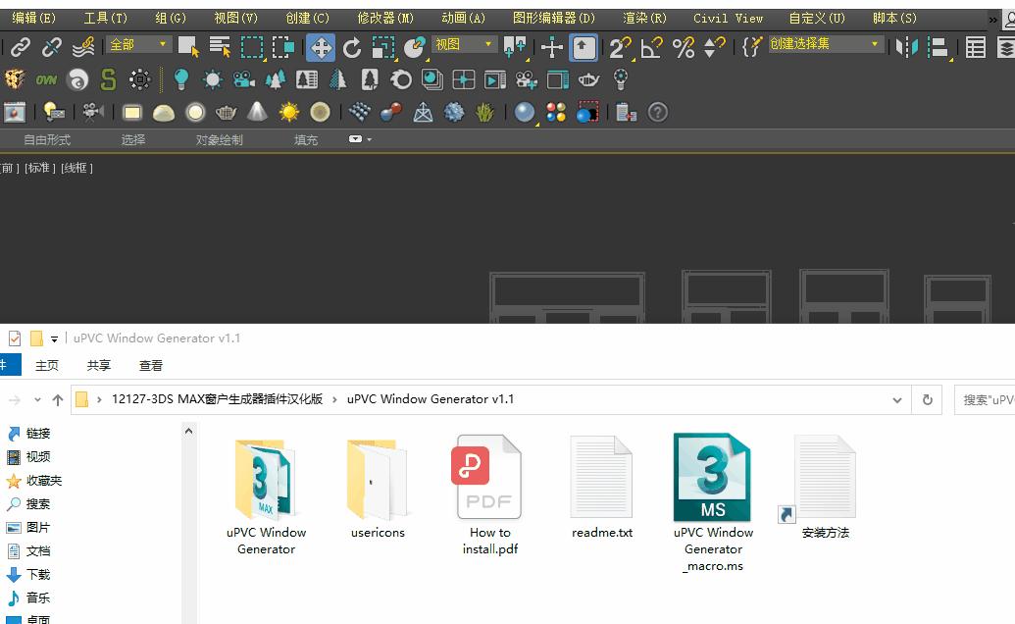1015x624 pixels.
Task: Activate the Select and Move tool
Action: pyautogui.click(x=321, y=43)
